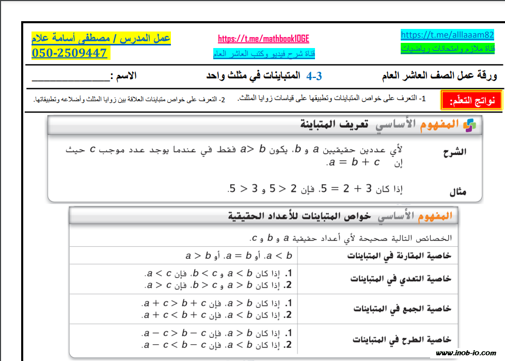Screen dimensions: 505x361
Task: Select the 'خاصية المقارنة في المتباينات' row
Action: [x=399, y=255]
